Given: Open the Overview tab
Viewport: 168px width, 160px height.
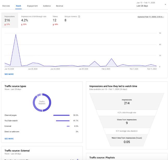Looking at the screenshot, I should point(6,6).
